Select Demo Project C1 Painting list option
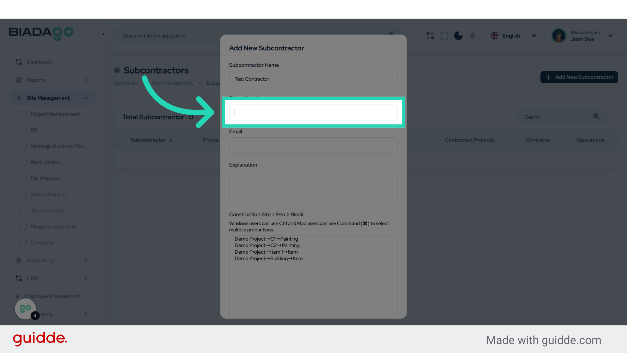This screenshot has width=627, height=353. pyautogui.click(x=266, y=239)
